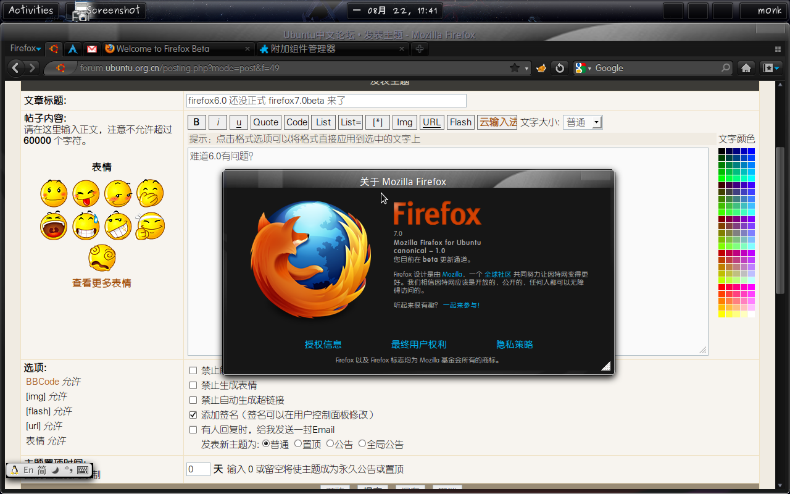
Task: Check 禁止自动生成超链接 option
Action: 193,400
